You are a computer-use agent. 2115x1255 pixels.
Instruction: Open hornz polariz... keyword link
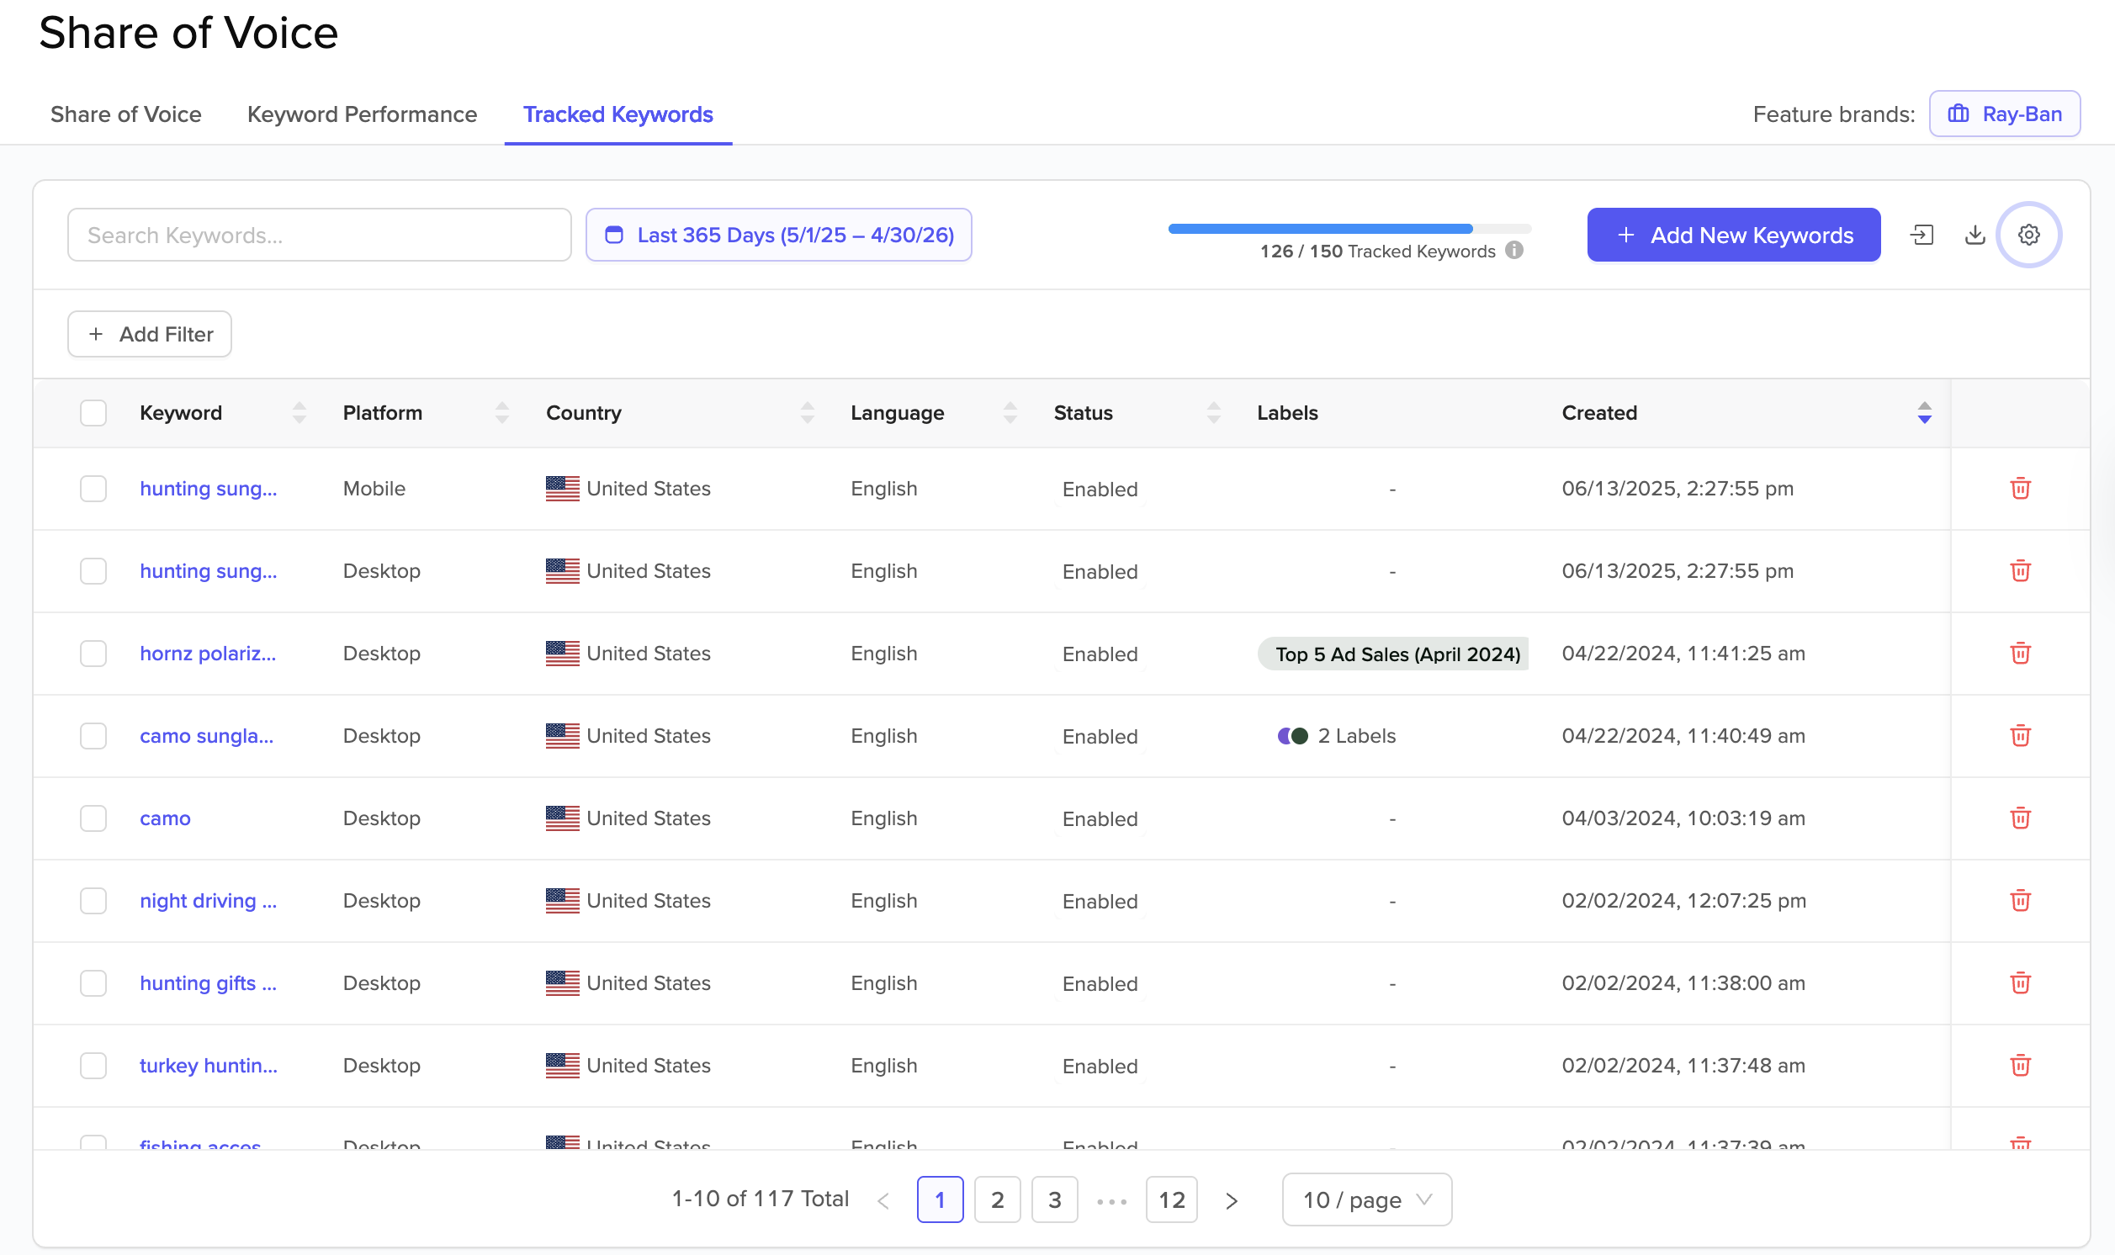pos(208,654)
